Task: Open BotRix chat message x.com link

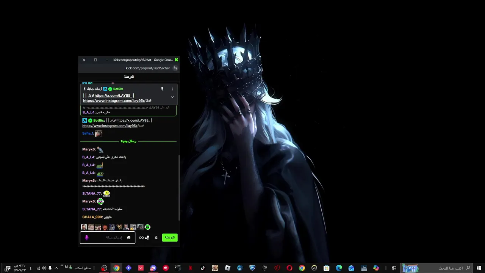Action: (x=133, y=121)
